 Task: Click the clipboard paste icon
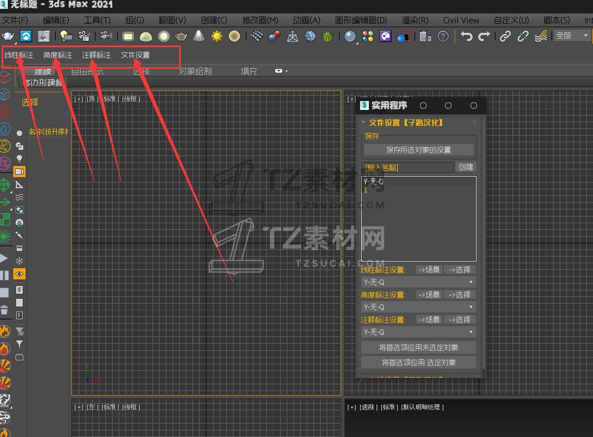pos(425,36)
